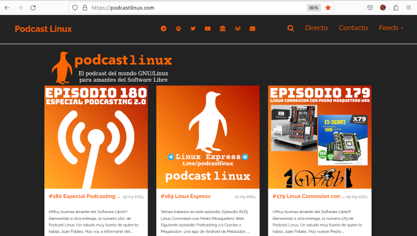Open the Twitter bird icon
The height and width of the screenshot is (236, 417).
tap(193, 29)
